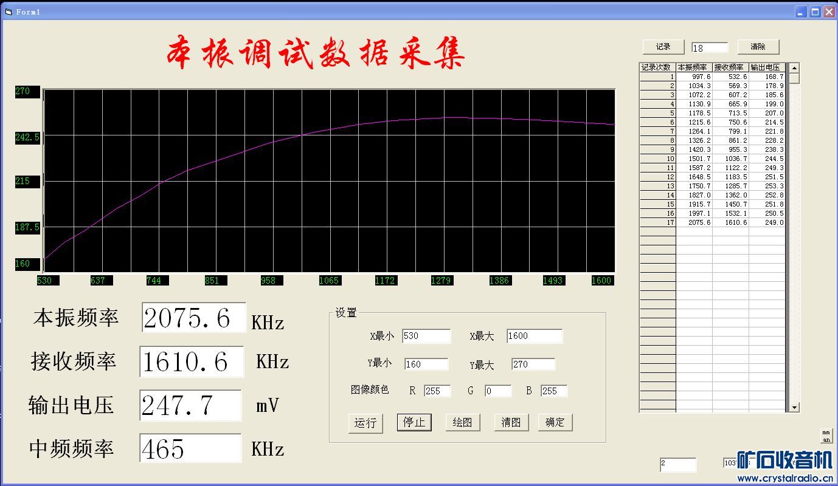838x486 pixels.
Task: Select table cell 532.6 in row 1
Action: 730,77
